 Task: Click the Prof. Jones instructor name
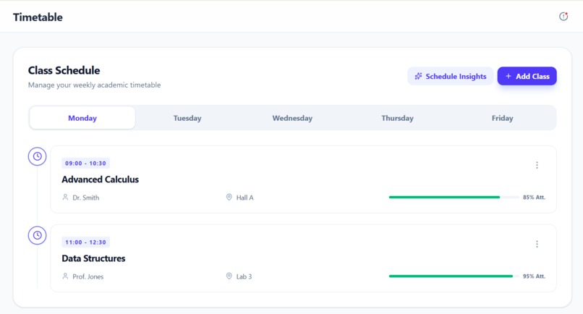(88, 276)
